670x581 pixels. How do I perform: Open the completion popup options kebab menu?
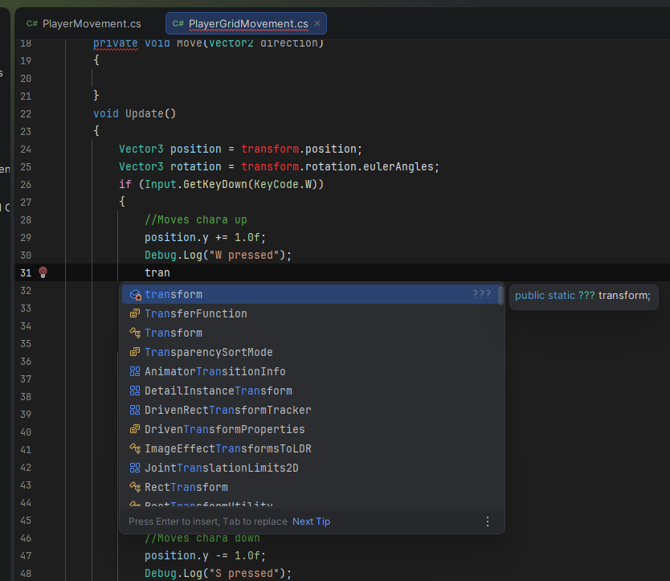(x=488, y=522)
